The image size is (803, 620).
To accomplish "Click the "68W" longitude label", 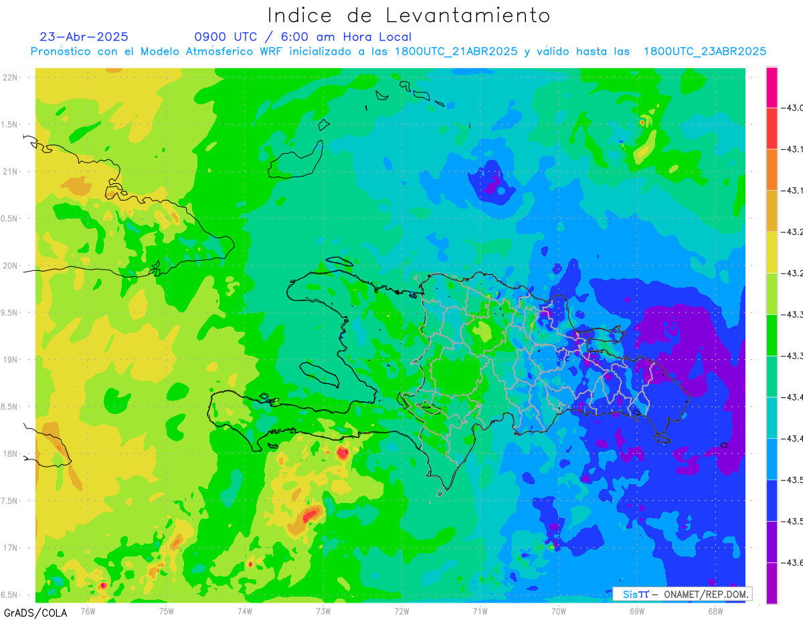I will pos(715,611).
